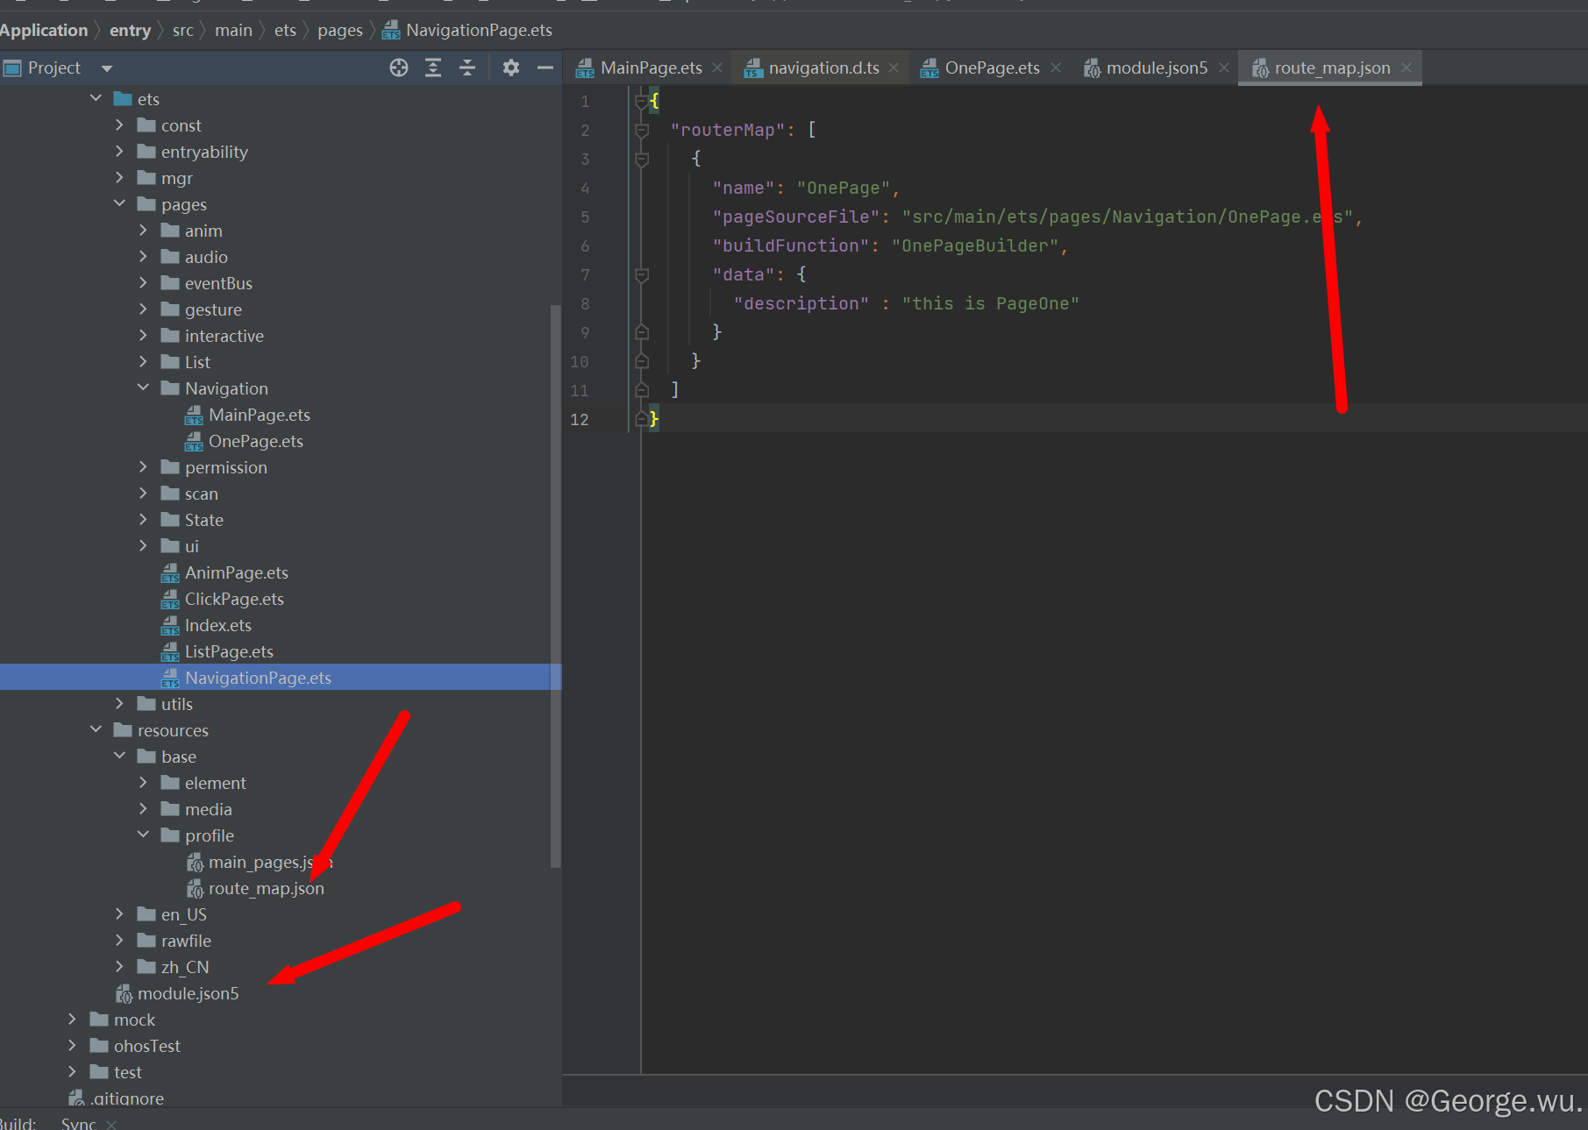Expand the utils folder

pos(120,704)
